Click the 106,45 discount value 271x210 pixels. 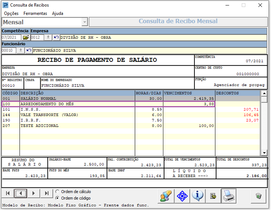coord(251,115)
